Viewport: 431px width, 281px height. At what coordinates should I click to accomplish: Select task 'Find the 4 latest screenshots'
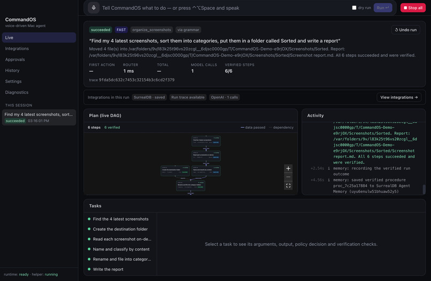[x=120, y=219]
